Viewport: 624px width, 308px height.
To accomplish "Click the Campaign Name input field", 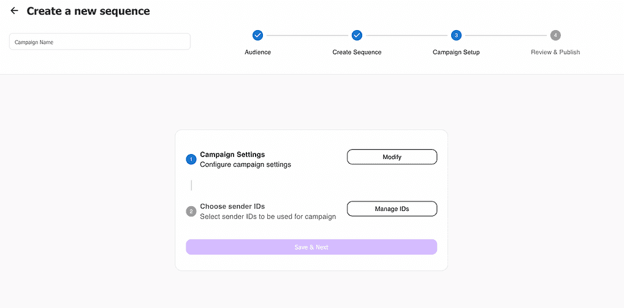I will tap(100, 42).
